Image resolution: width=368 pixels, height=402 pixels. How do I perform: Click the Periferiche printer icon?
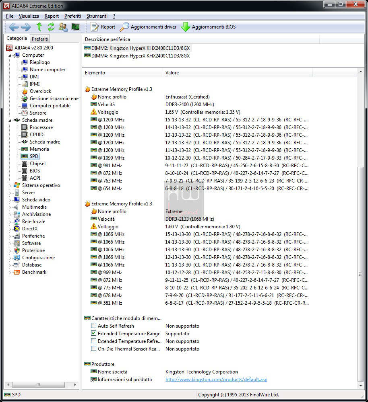(17, 236)
